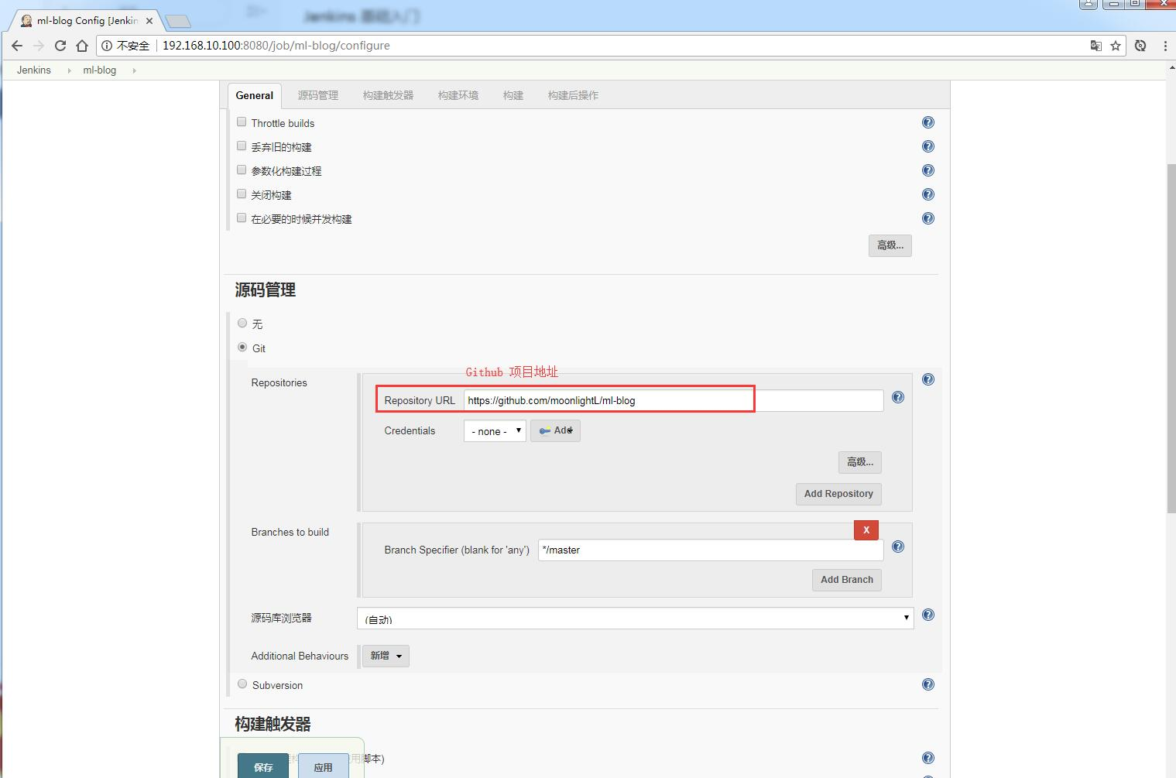This screenshot has width=1176, height=778.
Task: Expand Jenkins breadcrumb arrow menu
Action: click(69, 70)
